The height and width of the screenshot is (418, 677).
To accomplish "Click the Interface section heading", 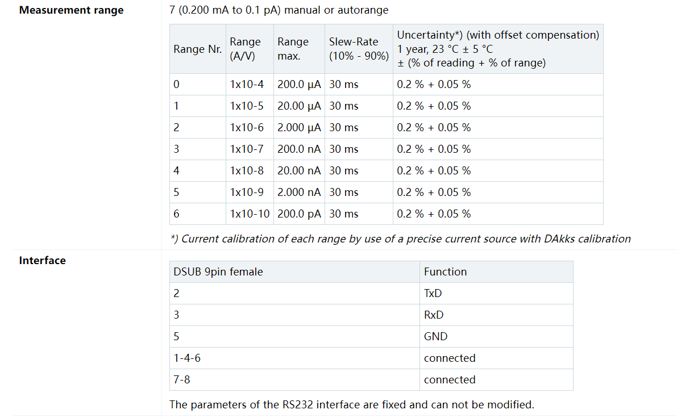I will point(42,261).
